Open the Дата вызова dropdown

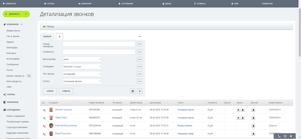tap(82, 59)
